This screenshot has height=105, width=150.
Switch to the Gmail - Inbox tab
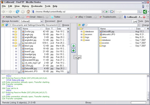pos(37,17)
